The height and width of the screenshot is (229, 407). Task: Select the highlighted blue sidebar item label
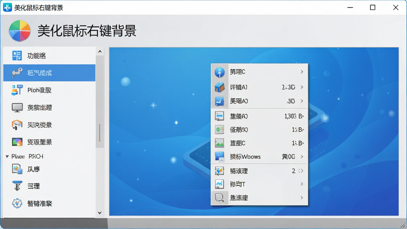point(40,73)
